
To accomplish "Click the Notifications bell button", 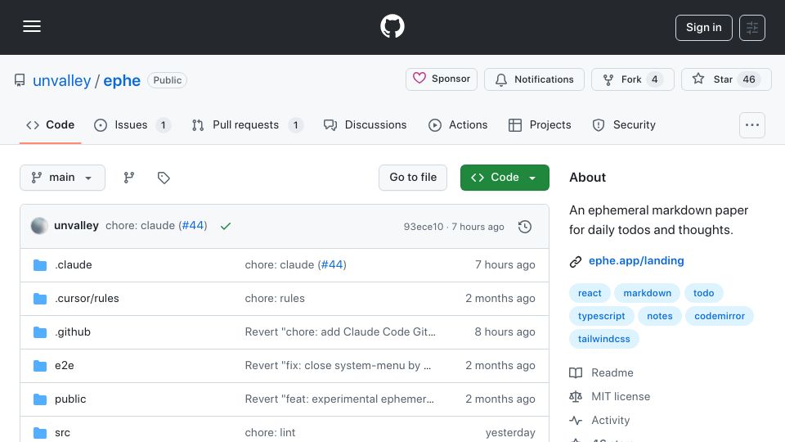I will (534, 79).
